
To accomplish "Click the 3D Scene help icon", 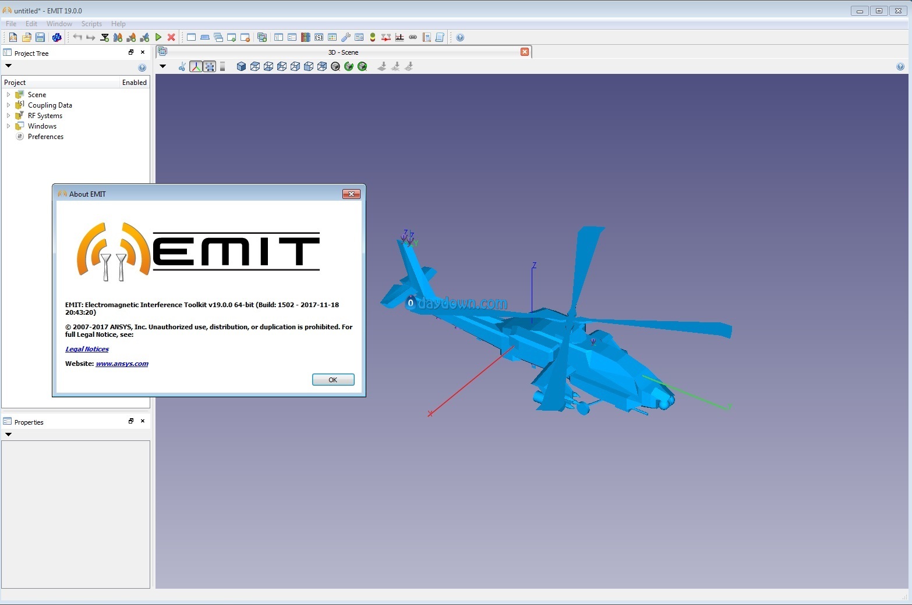I will coord(900,67).
